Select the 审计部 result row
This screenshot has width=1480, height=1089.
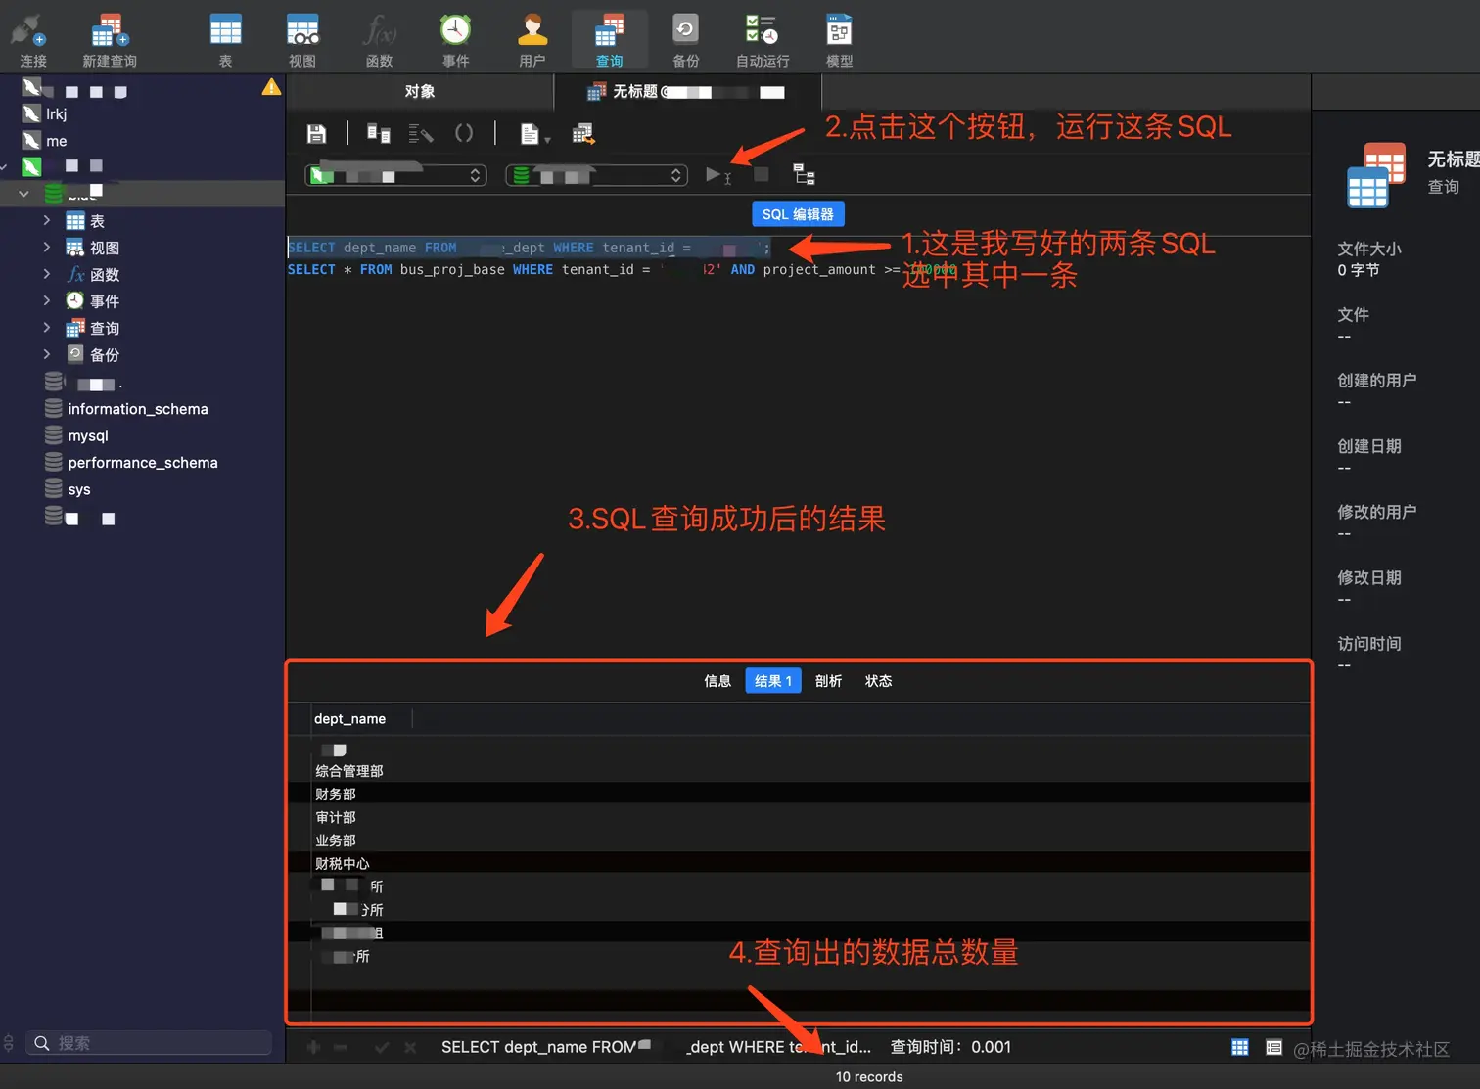coord(335,817)
